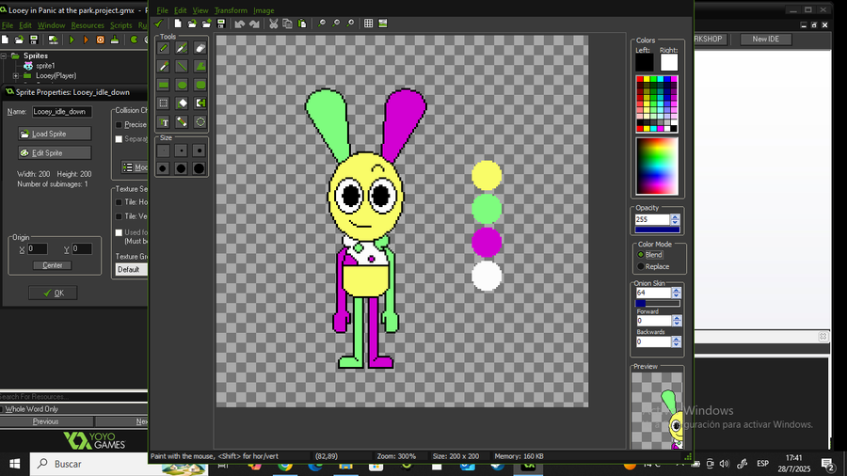This screenshot has height=476, width=847.
Task: Open the image editor Edit menu
Action: (x=181, y=10)
